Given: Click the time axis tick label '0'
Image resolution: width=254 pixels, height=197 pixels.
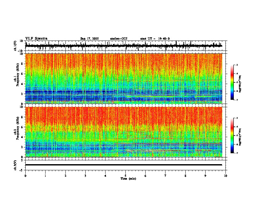Looking at the screenshot, I should pos(25,176).
